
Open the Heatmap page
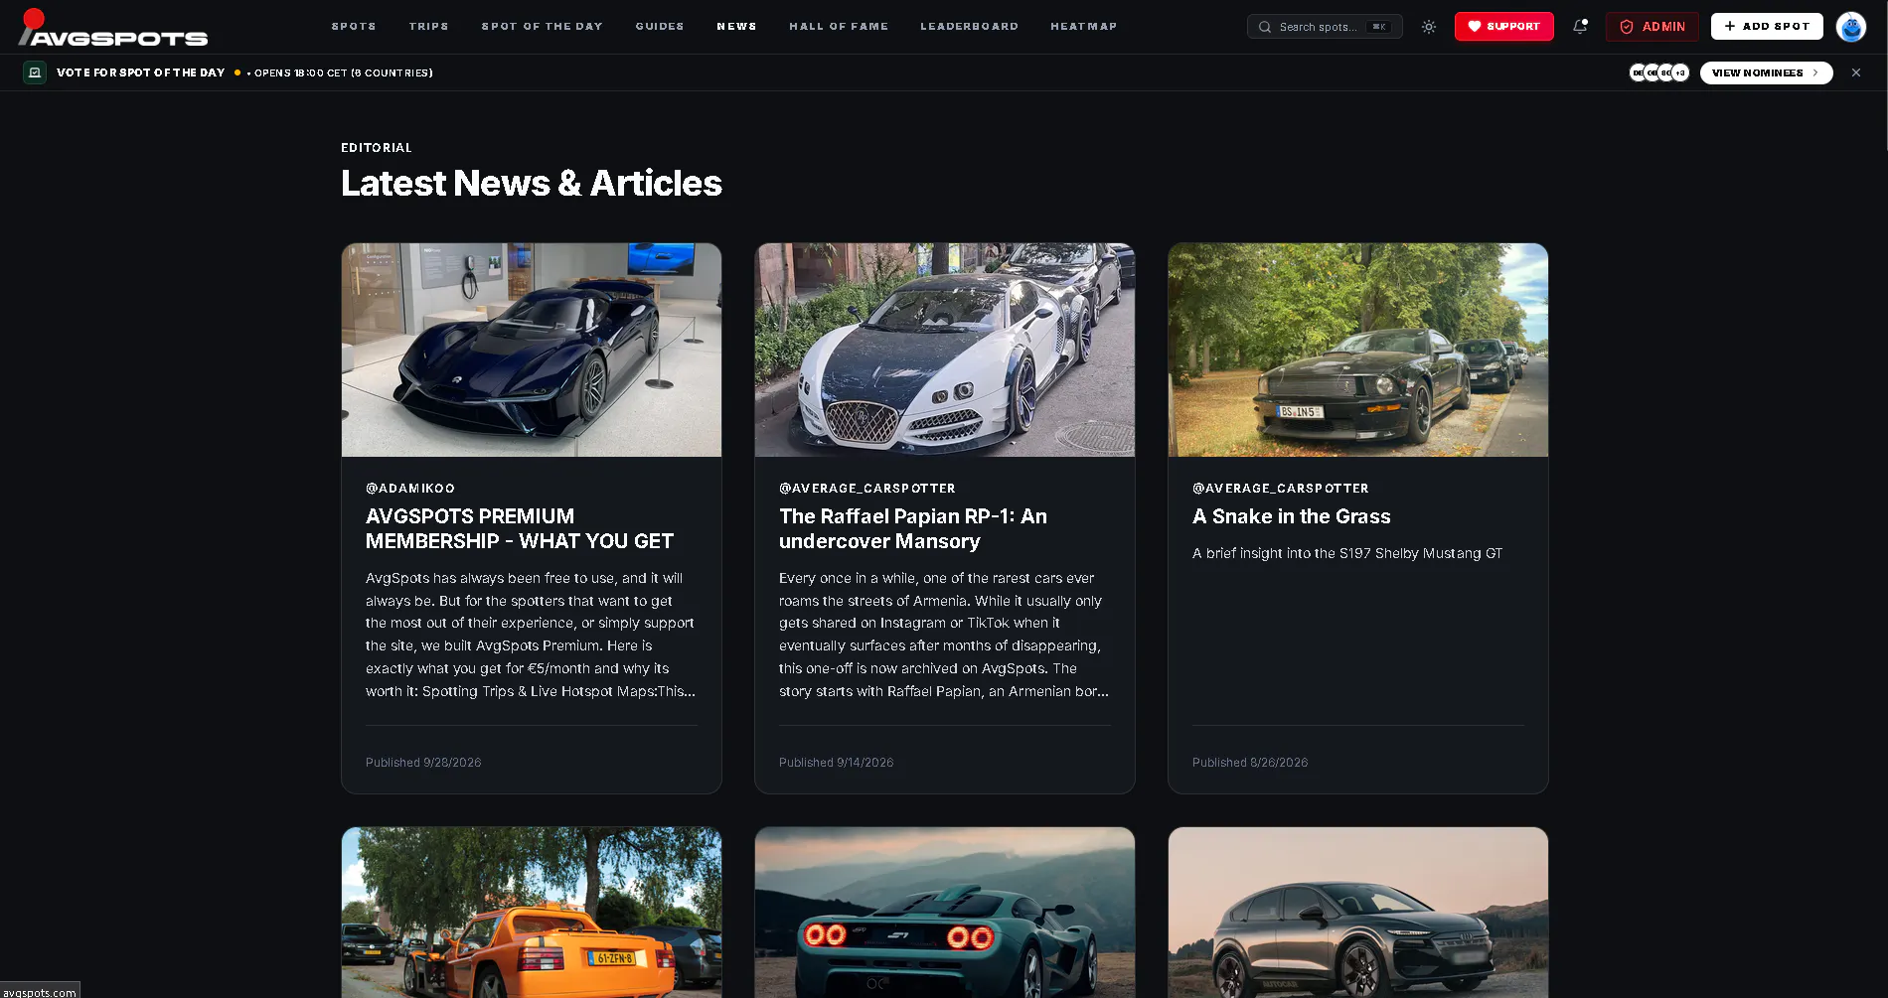coord(1083,27)
